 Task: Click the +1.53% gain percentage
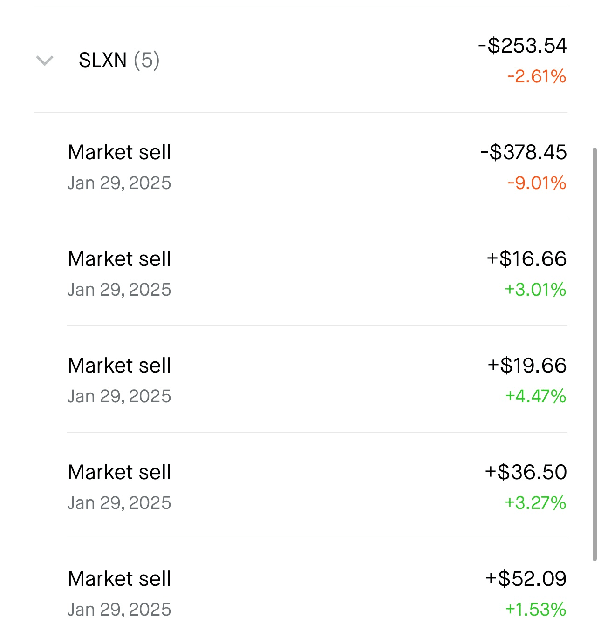[535, 610]
